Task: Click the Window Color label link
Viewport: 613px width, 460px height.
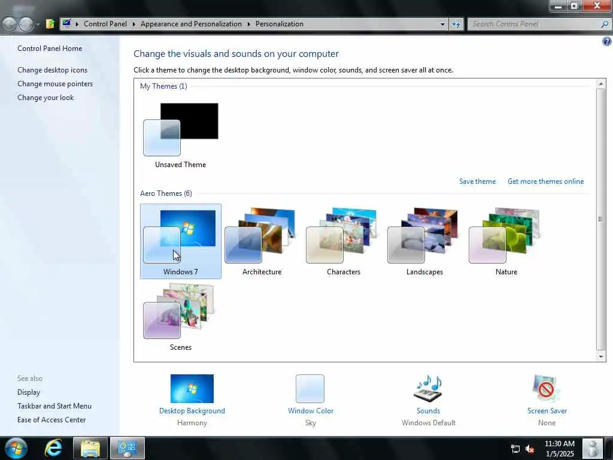Action: pos(311,411)
